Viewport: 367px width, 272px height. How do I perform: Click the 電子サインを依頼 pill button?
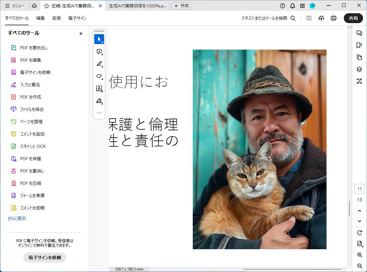point(45,258)
